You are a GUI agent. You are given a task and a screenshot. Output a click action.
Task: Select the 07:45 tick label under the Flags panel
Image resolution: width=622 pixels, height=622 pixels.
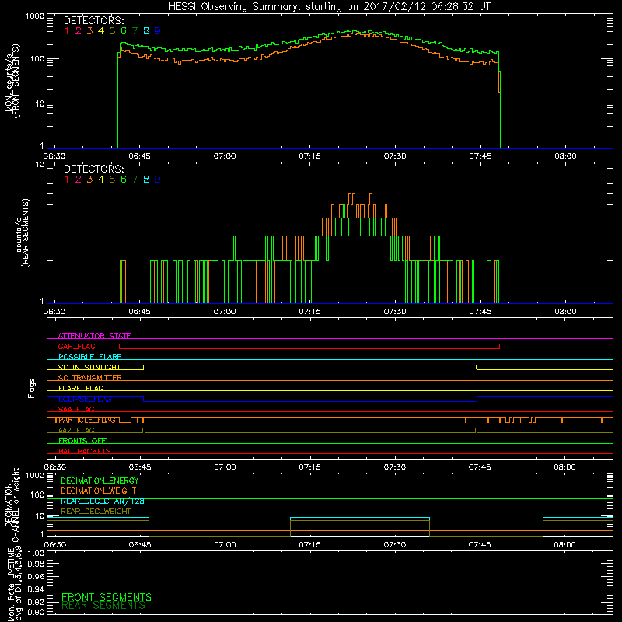(x=480, y=467)
